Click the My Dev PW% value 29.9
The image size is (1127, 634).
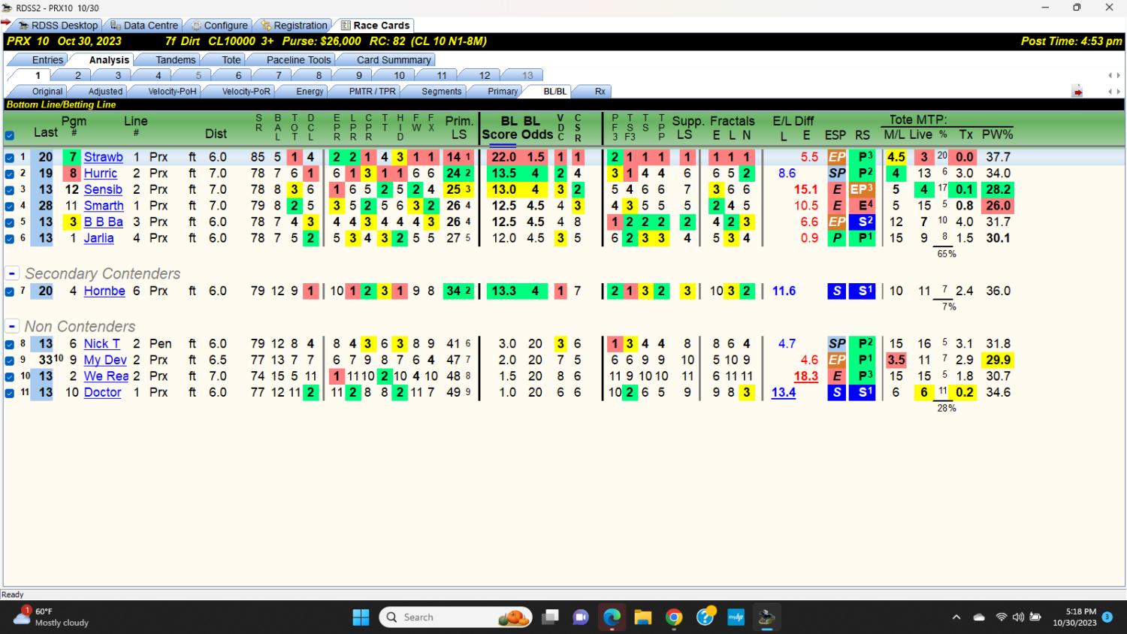pos(998,361)
